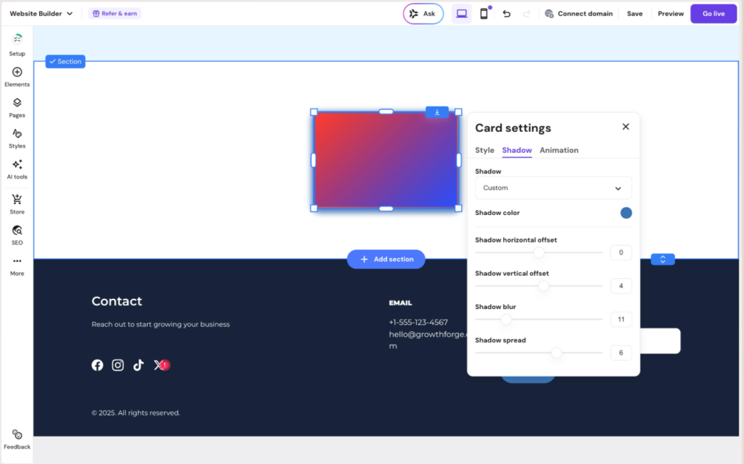Close the Card settings panel

(626, 127)
